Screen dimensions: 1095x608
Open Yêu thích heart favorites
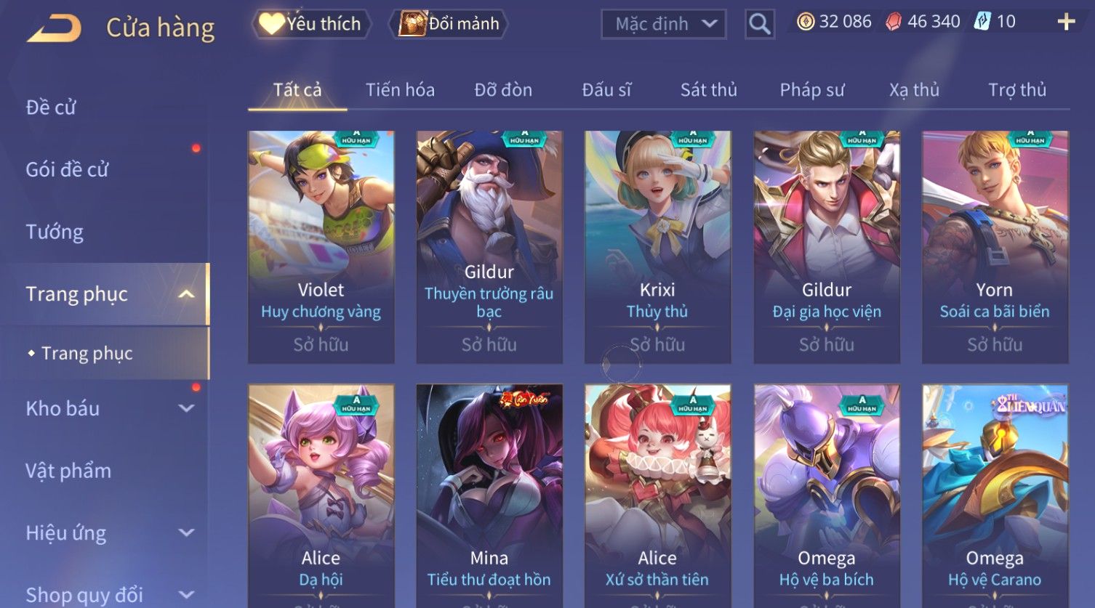[x=312, y=24]
